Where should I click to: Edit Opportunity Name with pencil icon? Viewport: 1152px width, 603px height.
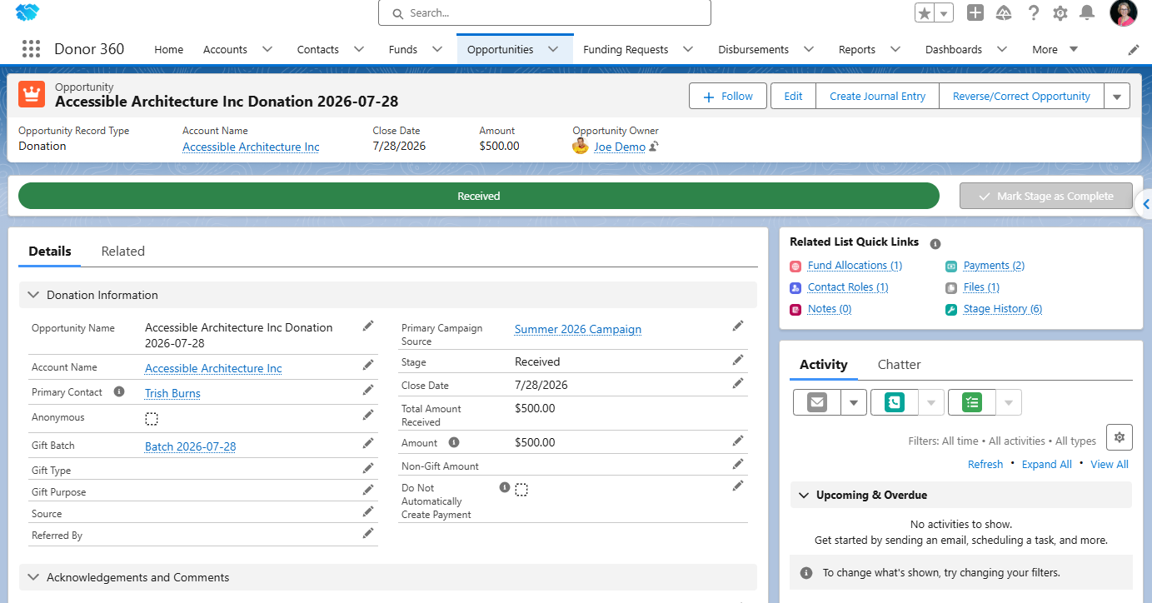(368, 326)
